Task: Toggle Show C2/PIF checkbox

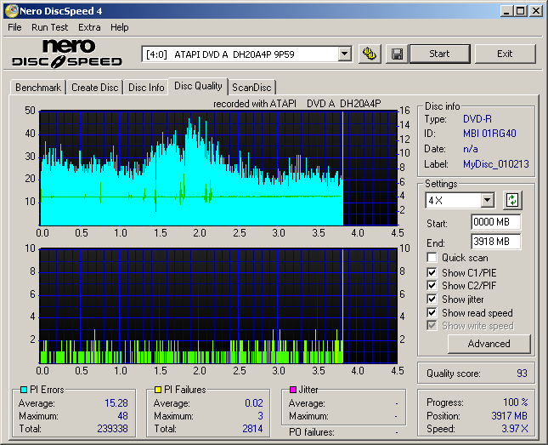Action: [432, 285]
